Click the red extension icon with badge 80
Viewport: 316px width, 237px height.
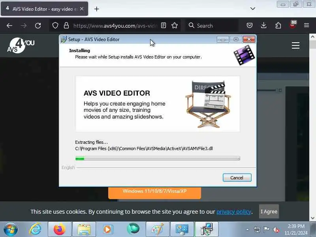[x=293, y=25]
